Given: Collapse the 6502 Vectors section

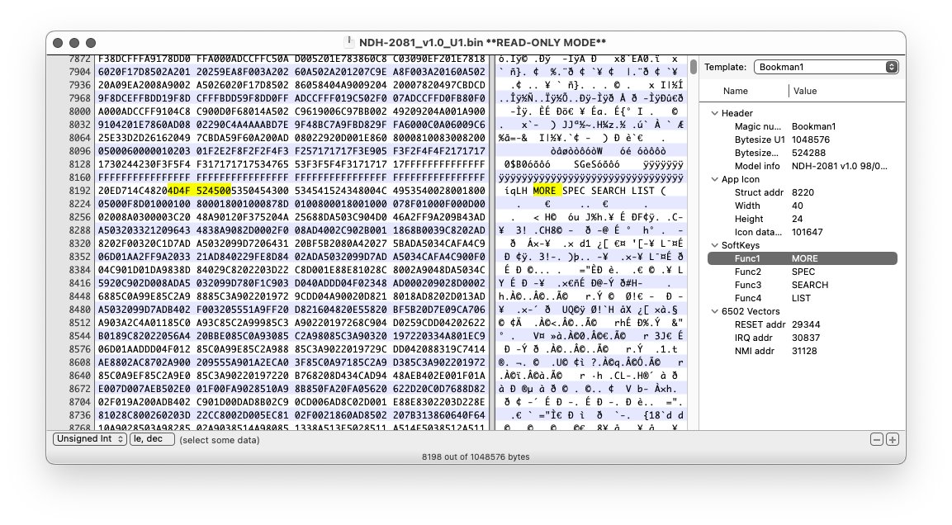Looking at the screenshot, I should (715, 312).
